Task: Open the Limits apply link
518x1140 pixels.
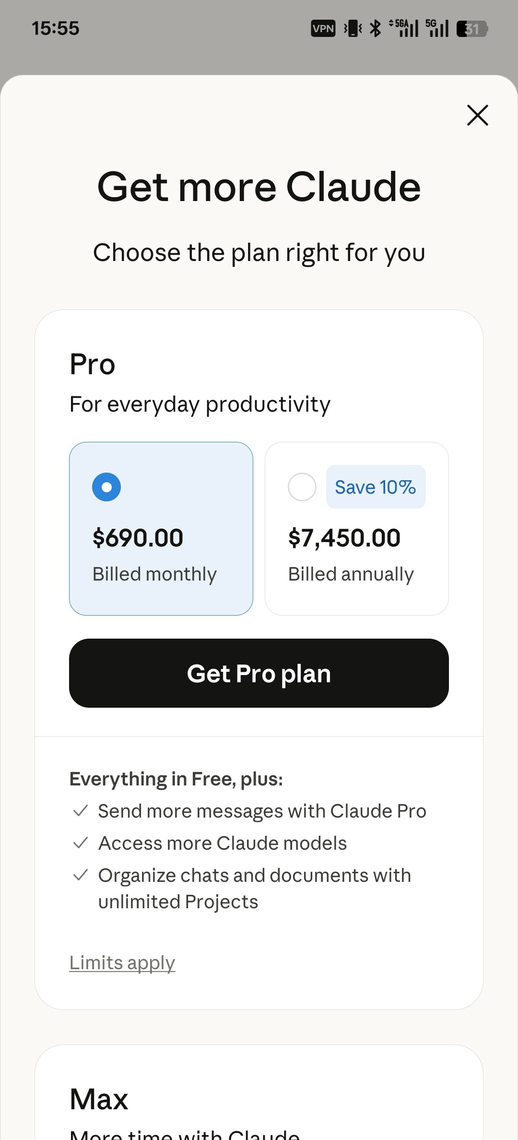Action: coord(122,962)
